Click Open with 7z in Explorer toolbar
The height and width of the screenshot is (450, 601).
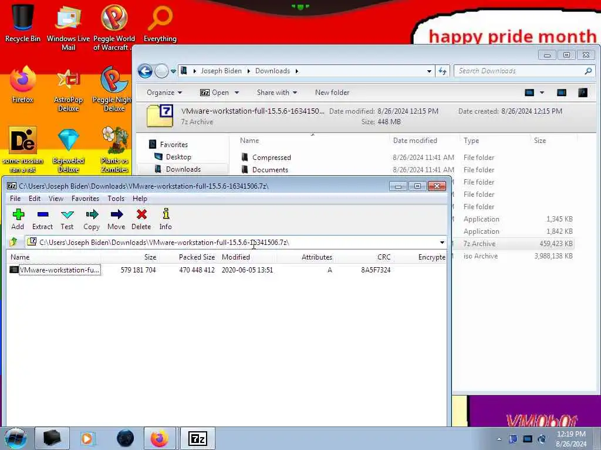tap(214, 93)
